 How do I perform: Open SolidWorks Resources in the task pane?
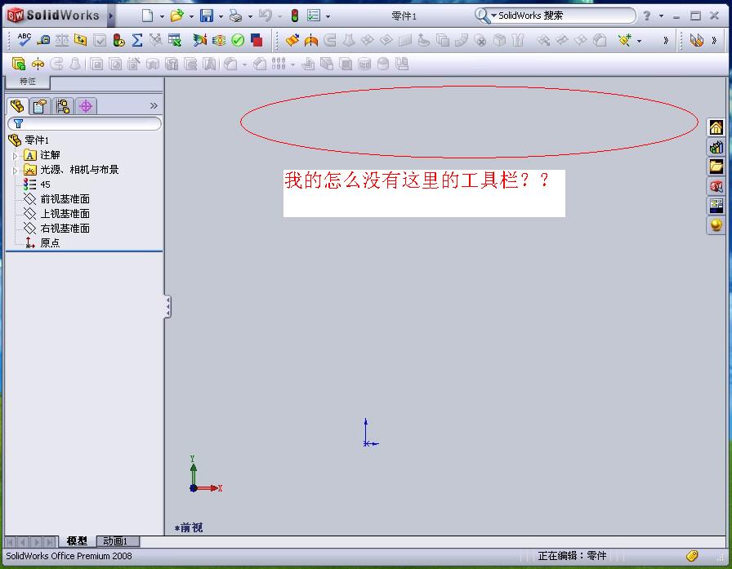click(x=716, y=127)
